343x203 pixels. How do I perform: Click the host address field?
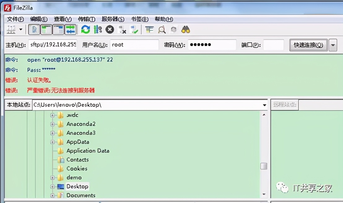53,45
